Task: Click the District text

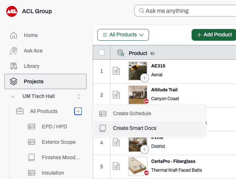Action: (158, 146)
